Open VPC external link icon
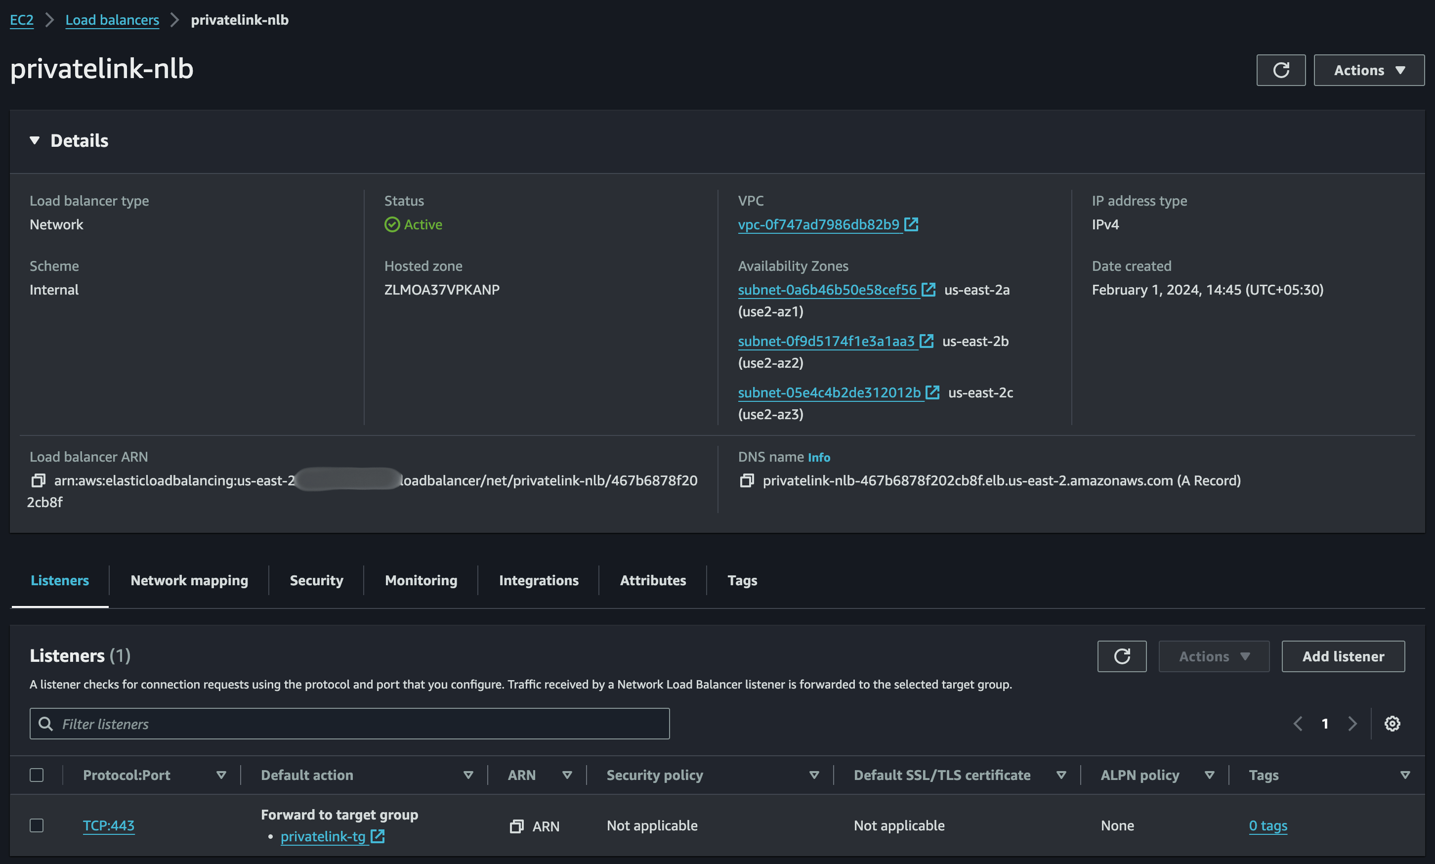The width and height of the screenshot is (1435, 864). (x=911, y=224)
